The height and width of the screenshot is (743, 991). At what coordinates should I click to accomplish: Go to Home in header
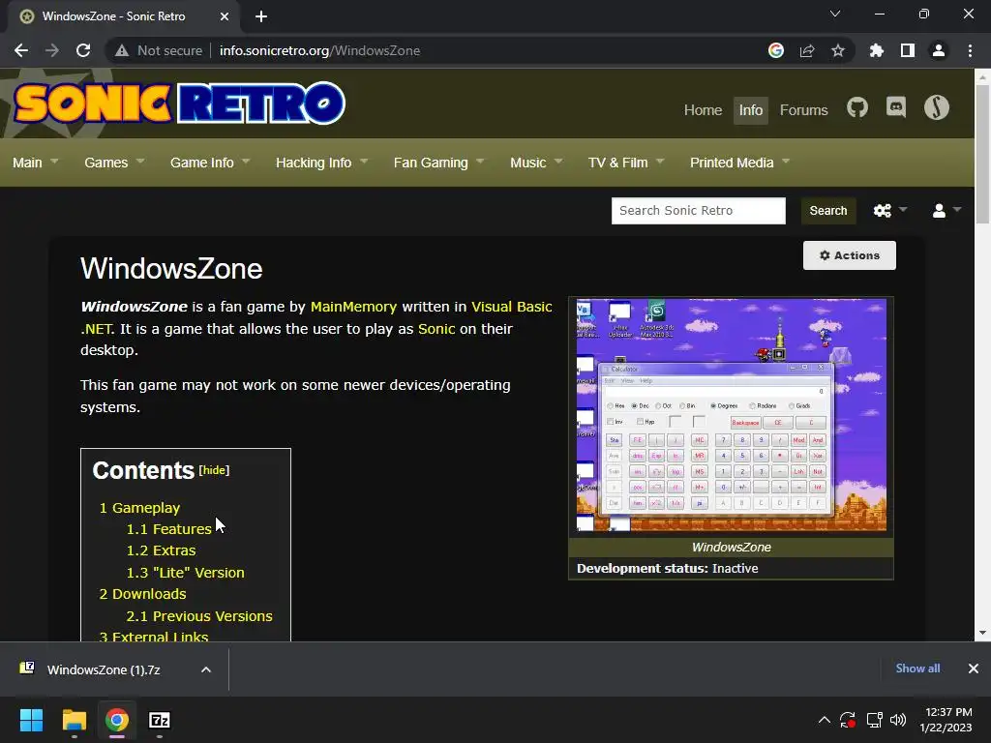[703, 110]
